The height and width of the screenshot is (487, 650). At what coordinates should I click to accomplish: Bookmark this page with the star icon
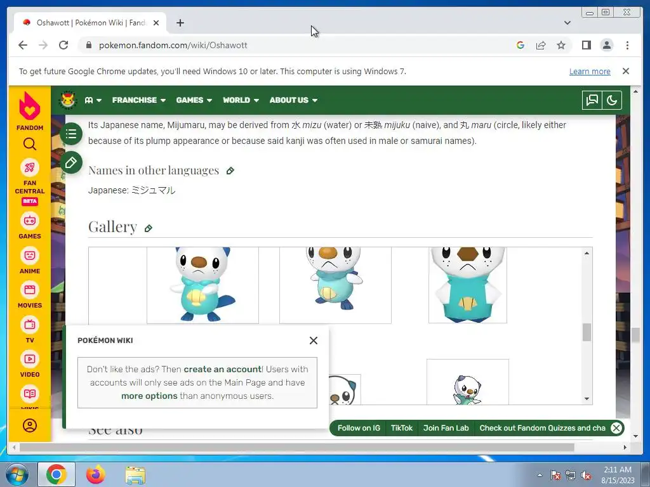click(561, 45)
